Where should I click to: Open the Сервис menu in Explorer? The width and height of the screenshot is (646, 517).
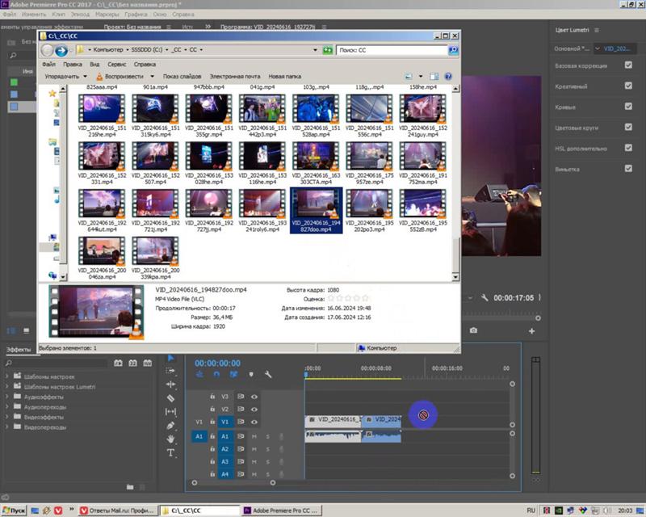tap(116, 64)
